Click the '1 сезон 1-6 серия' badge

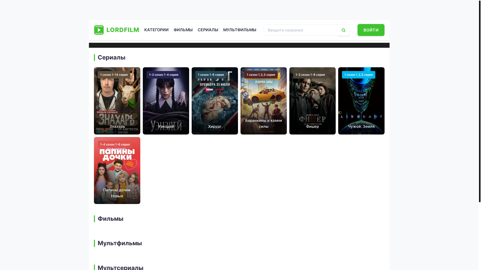[x=211, y=75]
